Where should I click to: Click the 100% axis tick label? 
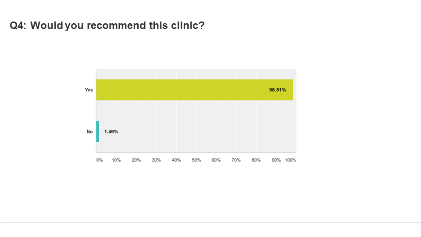click(x=290, y=160)
